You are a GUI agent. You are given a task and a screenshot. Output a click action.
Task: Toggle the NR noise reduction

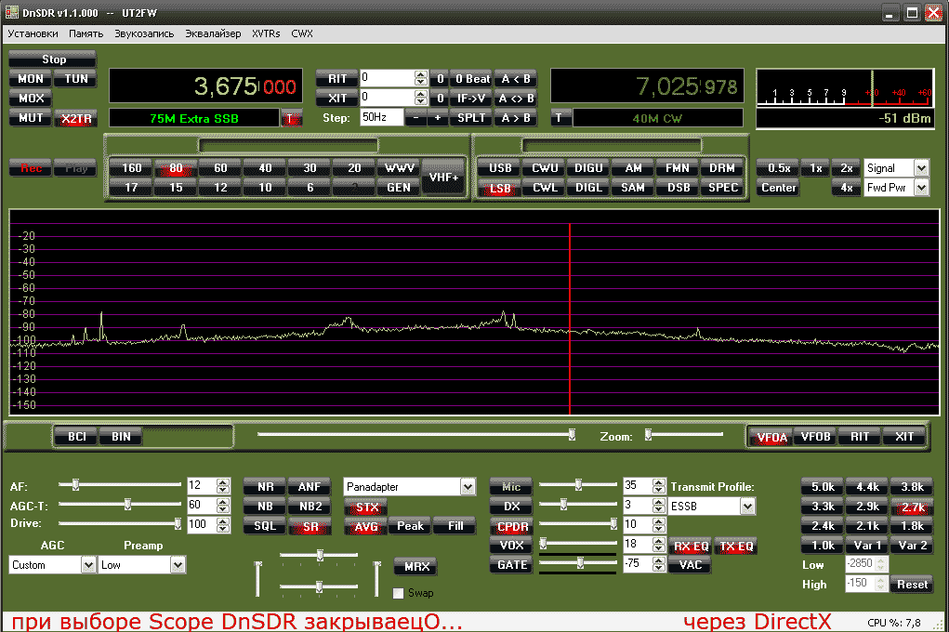(265, 486)
